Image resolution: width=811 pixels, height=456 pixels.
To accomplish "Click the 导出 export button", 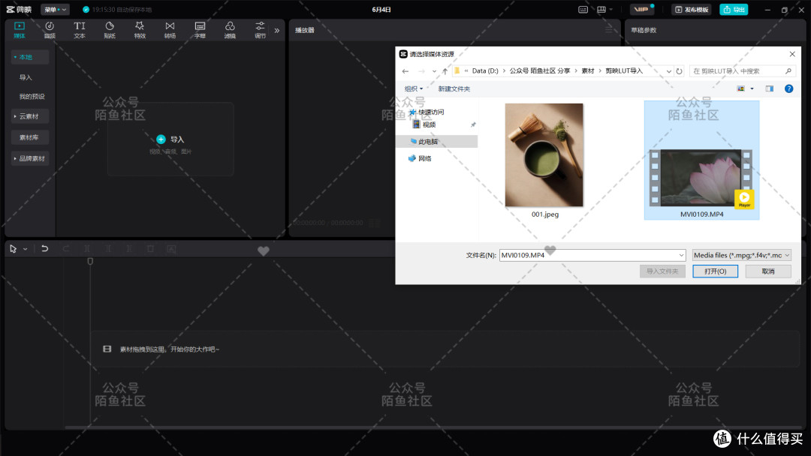I will (x=734, y=9).
